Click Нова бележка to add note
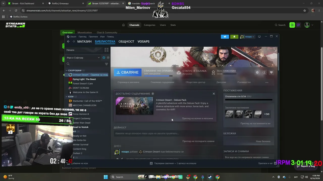This screenshot has height=181, width=323. pyautogui.click(x=263, y=141)
